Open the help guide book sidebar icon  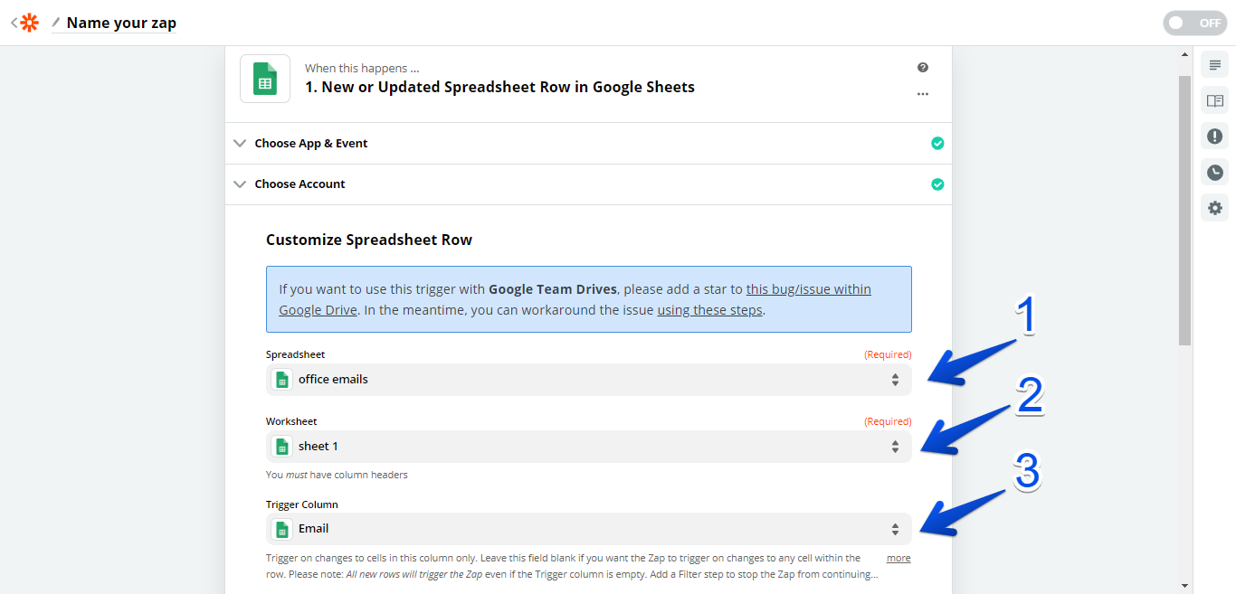tap(1214, 100)
